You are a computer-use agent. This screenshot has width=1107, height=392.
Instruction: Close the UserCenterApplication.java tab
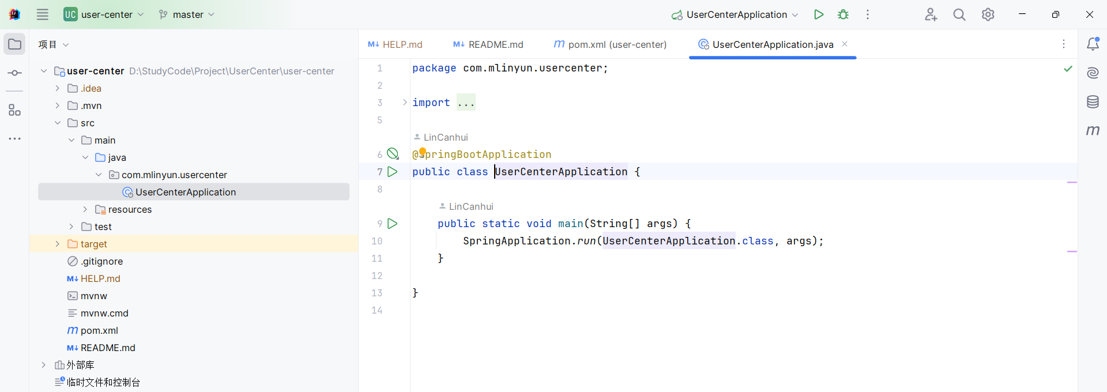(845, 44)
